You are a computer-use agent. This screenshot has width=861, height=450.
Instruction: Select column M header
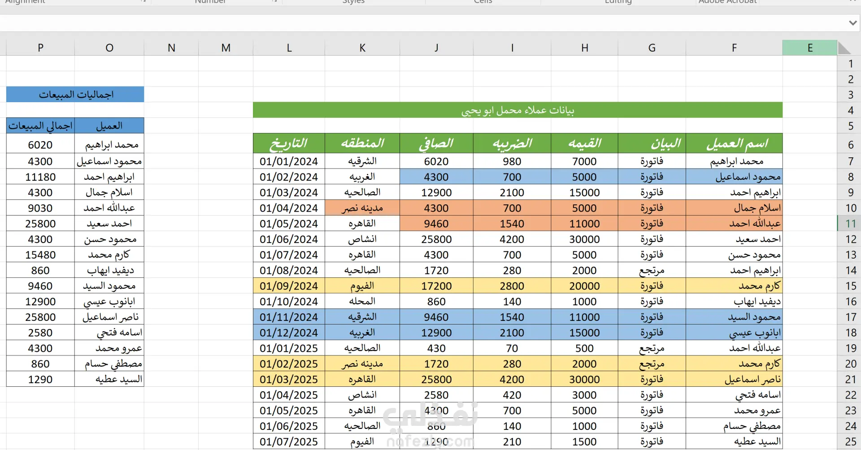pyautogui.click(x=226, y=48)
